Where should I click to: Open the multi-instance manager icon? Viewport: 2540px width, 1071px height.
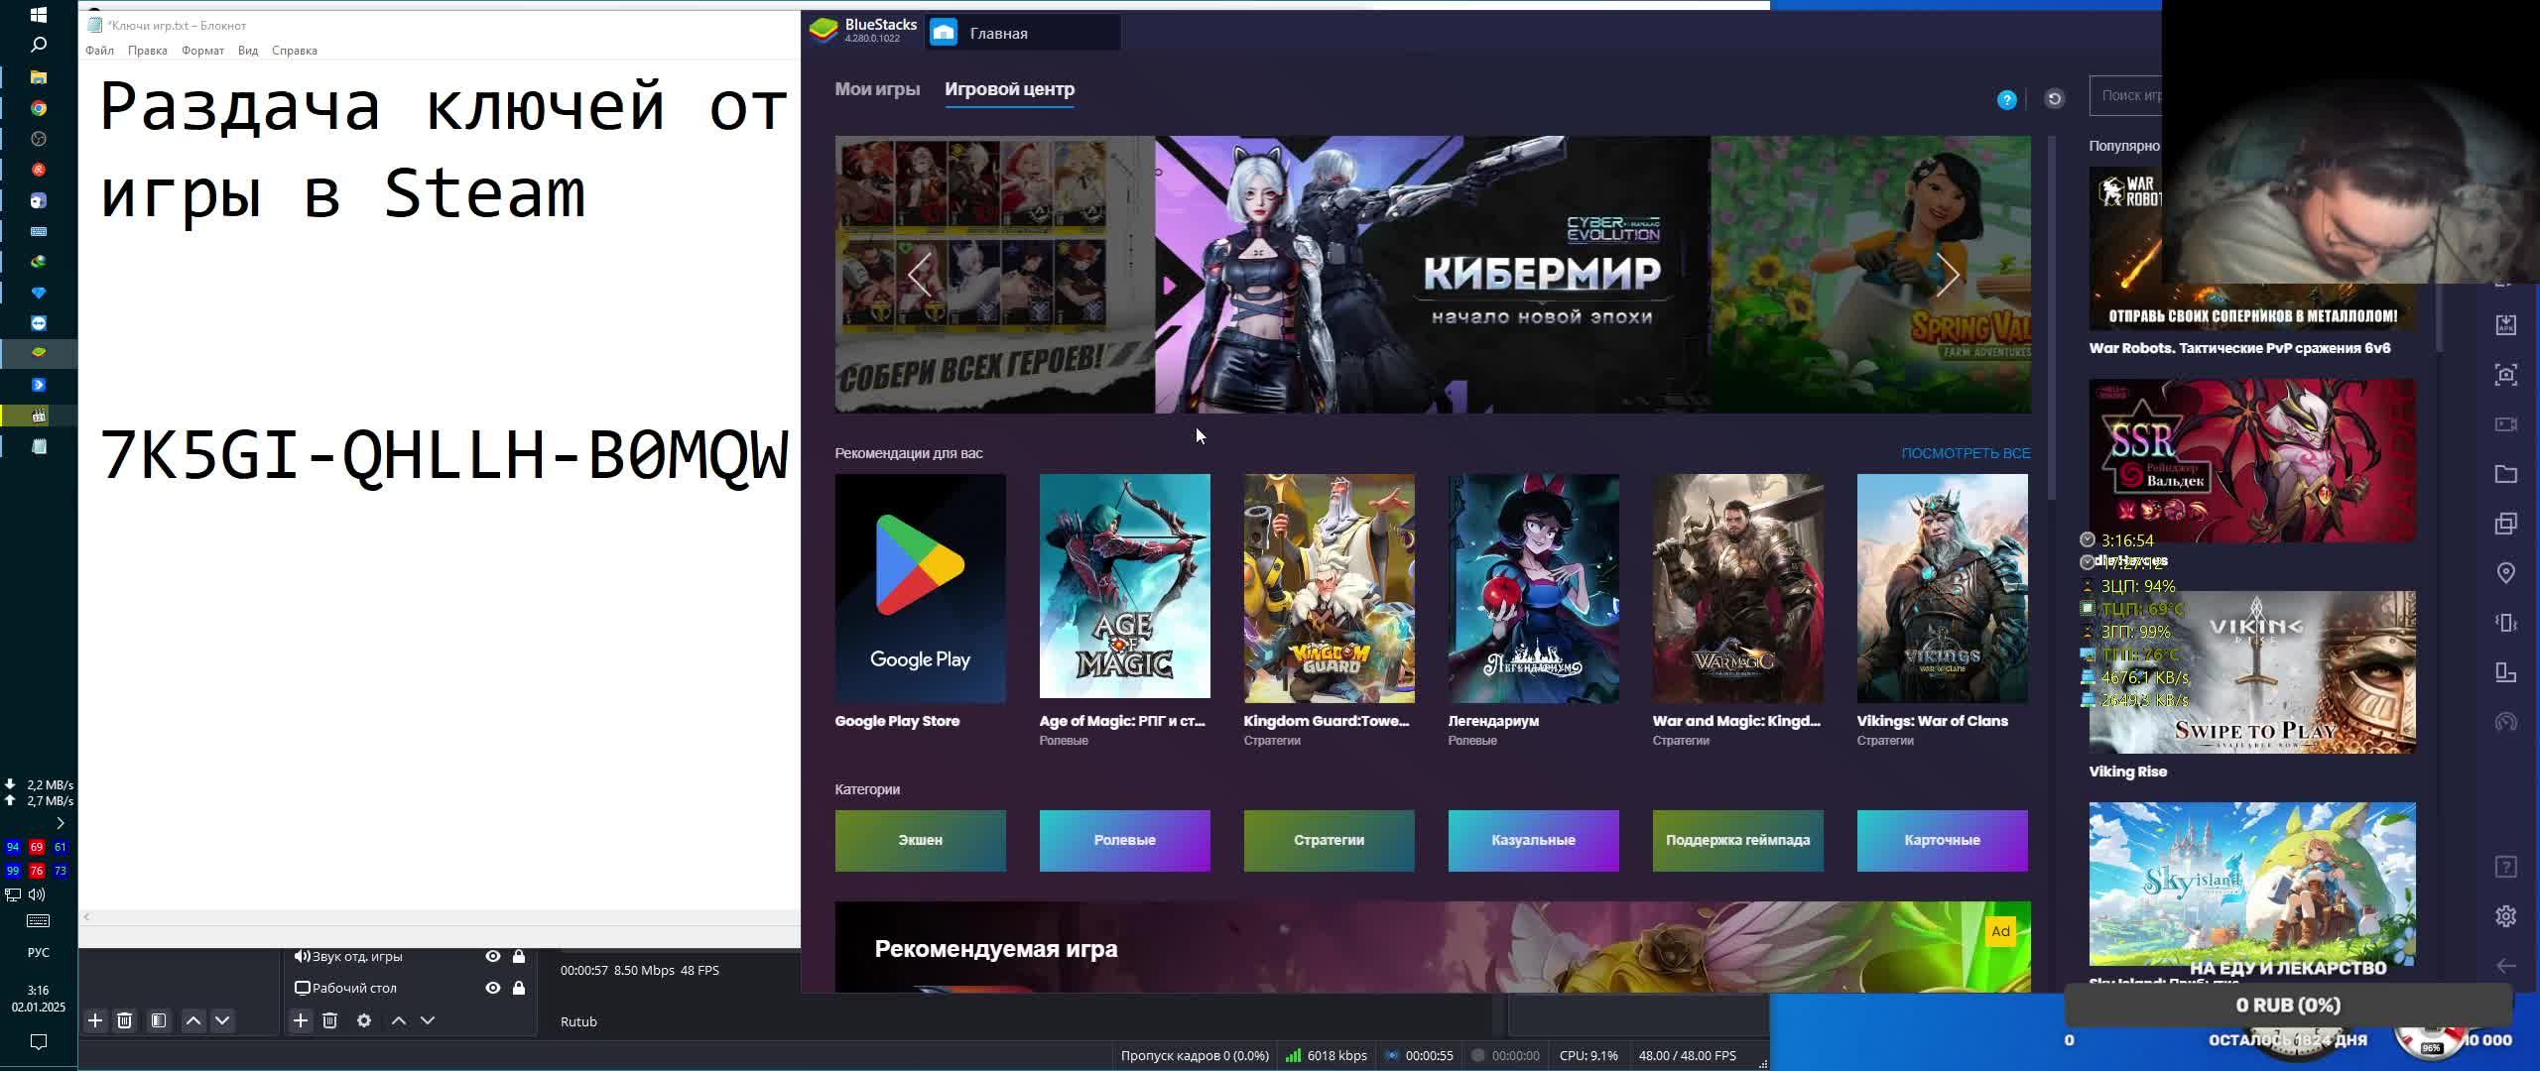pyautogui.click(x=2505, y=524)
